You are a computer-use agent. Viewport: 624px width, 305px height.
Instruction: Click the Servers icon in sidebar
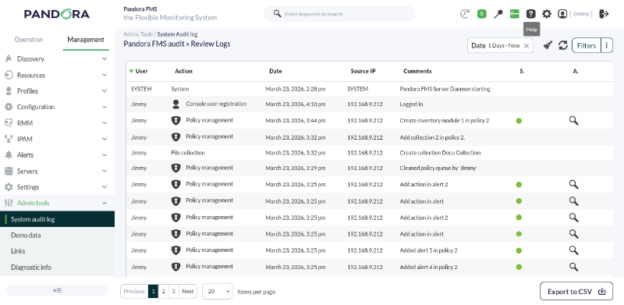tap(9, 171)
